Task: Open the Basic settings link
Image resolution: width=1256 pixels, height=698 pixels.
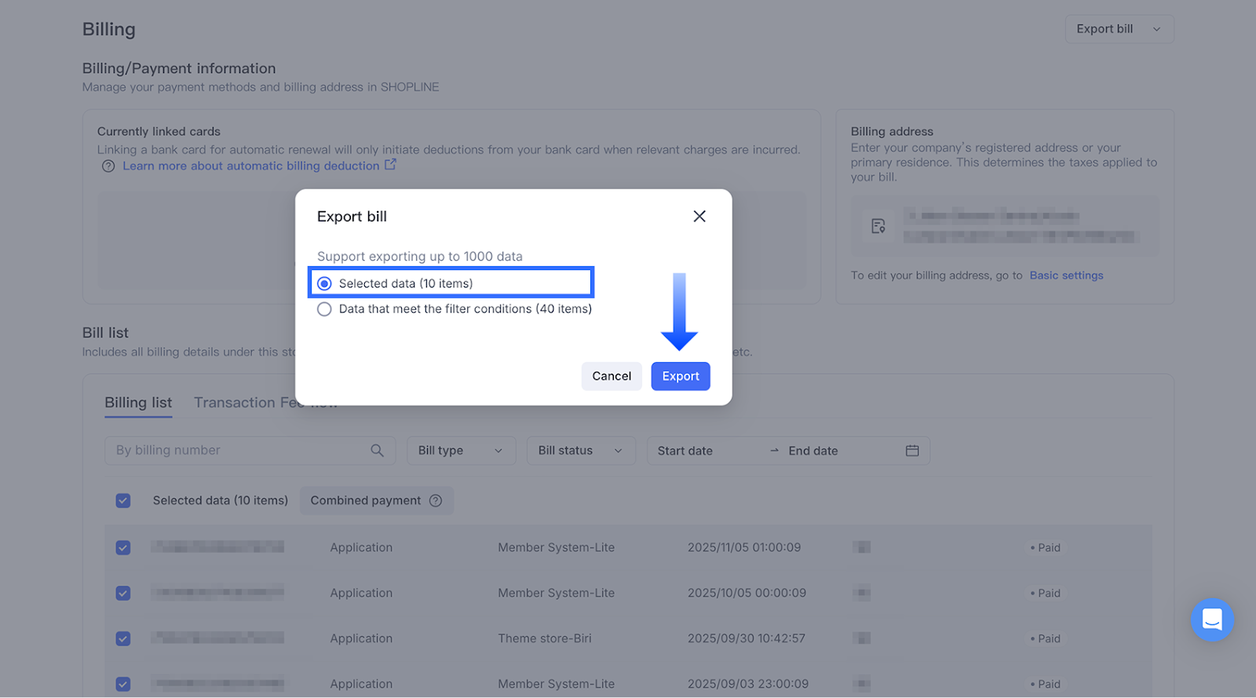Action: (x=1066, y=276)
